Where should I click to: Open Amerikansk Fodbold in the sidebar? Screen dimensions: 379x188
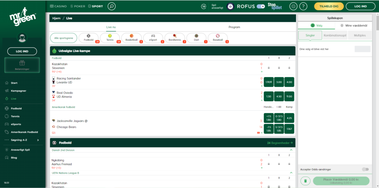pos(24,132)
